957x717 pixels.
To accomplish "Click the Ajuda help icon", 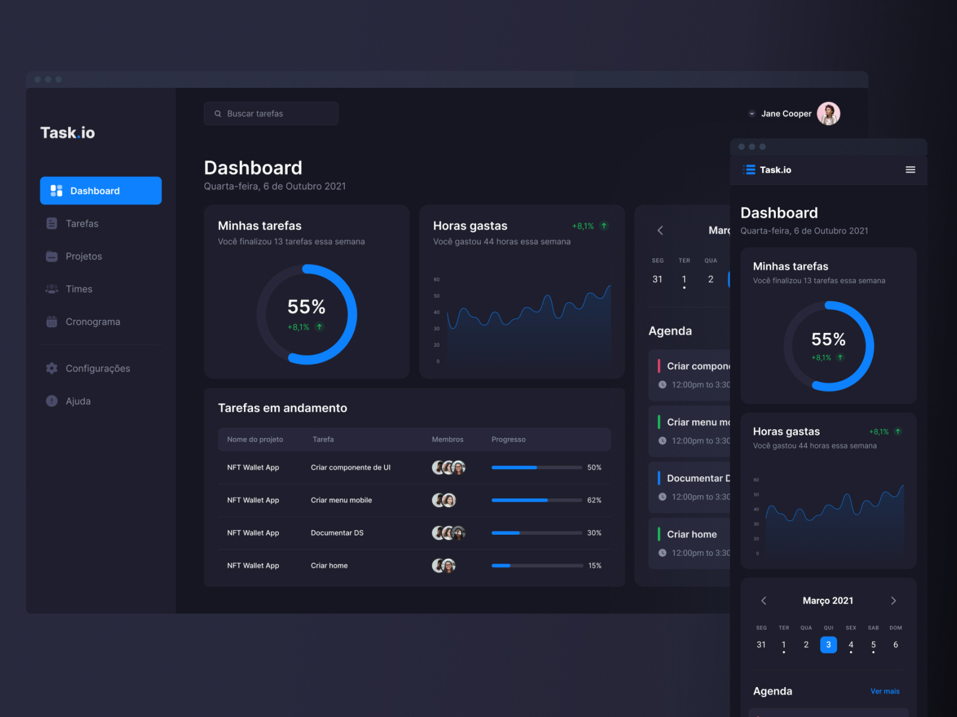I will 51,401.
